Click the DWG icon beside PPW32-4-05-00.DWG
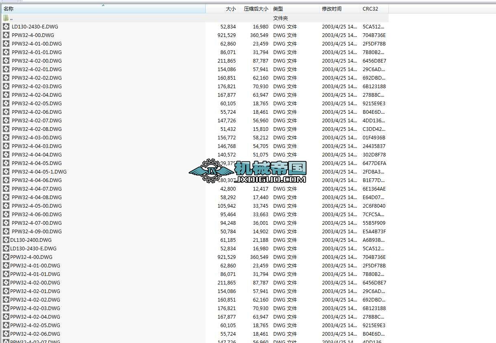 6,206
